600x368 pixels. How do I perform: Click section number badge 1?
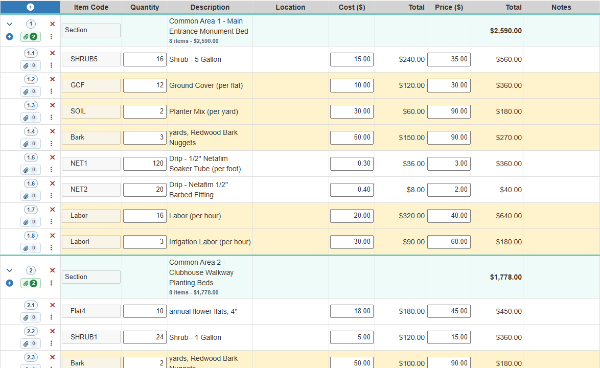(31, 24)
